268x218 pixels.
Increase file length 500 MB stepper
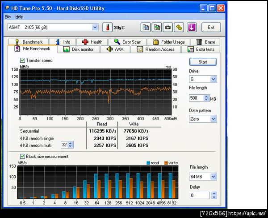206,97
